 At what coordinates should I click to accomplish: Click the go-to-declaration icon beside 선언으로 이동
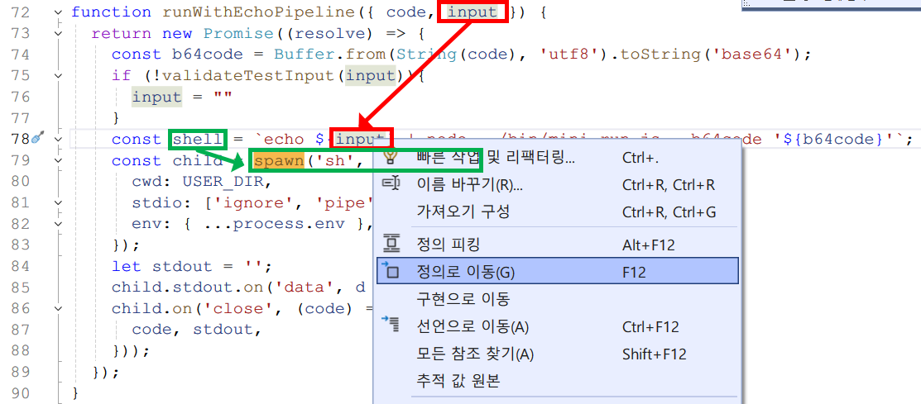(391, 325)
